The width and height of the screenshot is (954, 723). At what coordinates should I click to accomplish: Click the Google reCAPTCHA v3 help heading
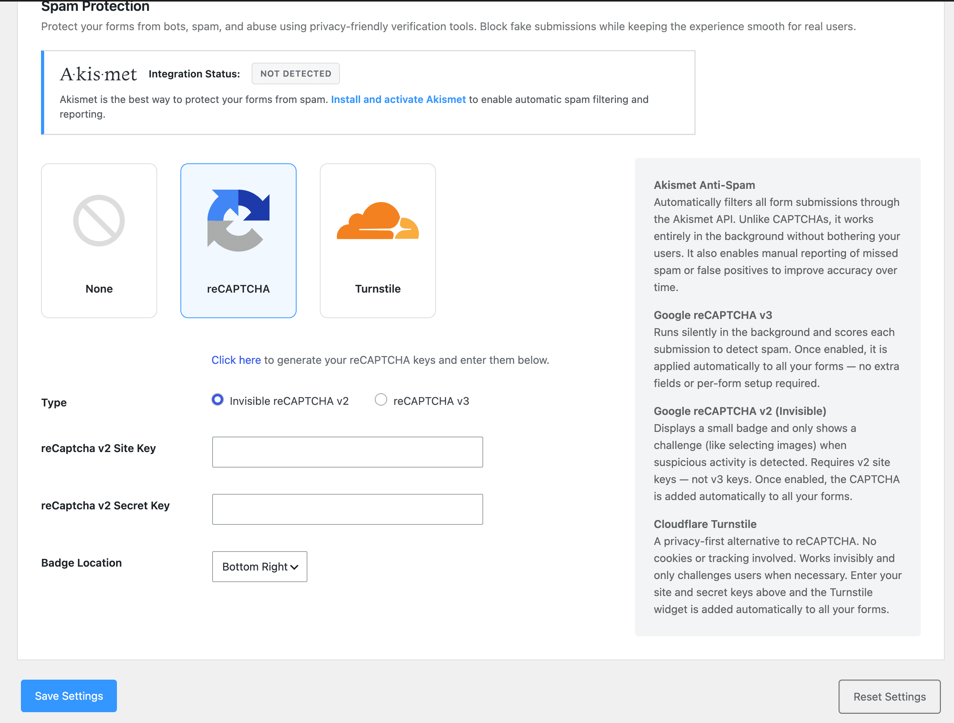pos(713,315)
